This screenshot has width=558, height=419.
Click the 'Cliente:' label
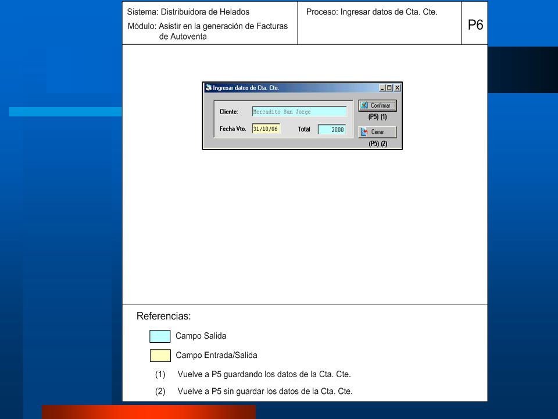229,112
